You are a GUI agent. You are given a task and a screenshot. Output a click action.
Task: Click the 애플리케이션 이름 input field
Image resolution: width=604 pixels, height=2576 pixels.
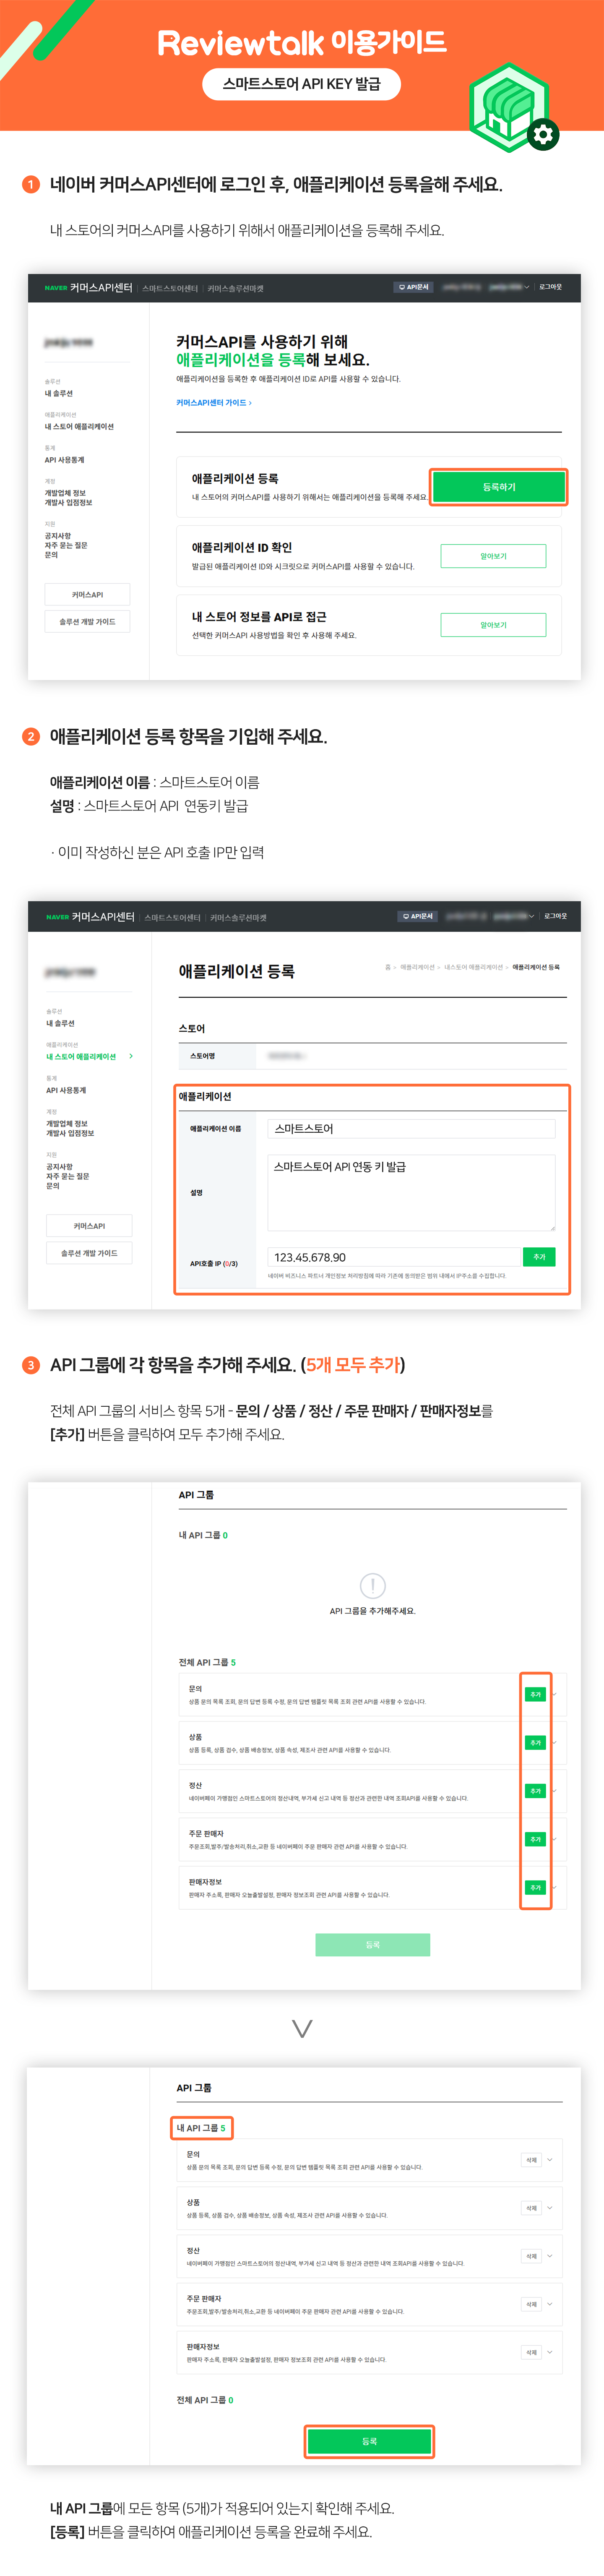(411, 1128)
